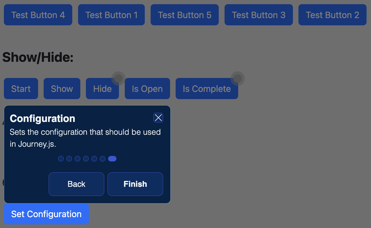Click the hotspot beacon on Is Complete button
Viewport: 371px width, 228px height.
click(x=238, y=79)
